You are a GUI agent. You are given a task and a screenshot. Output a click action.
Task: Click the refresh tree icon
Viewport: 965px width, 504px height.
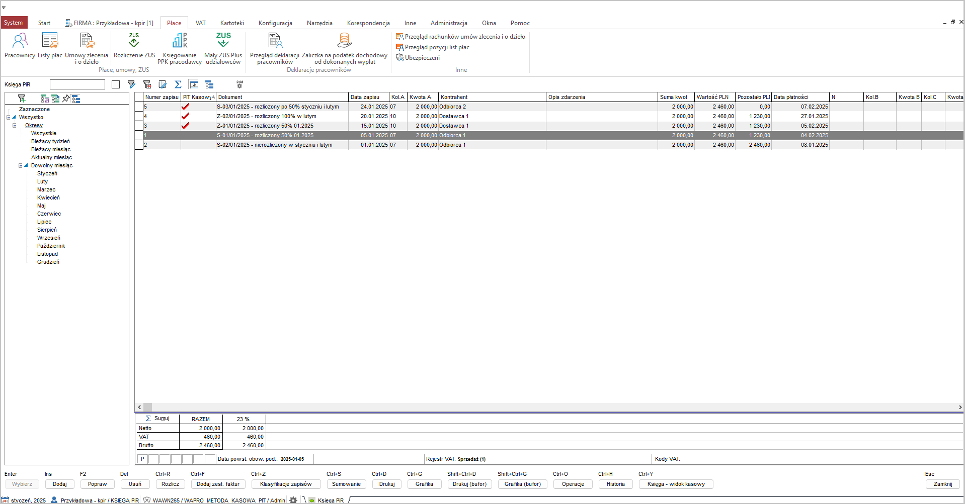coord(55,98)
